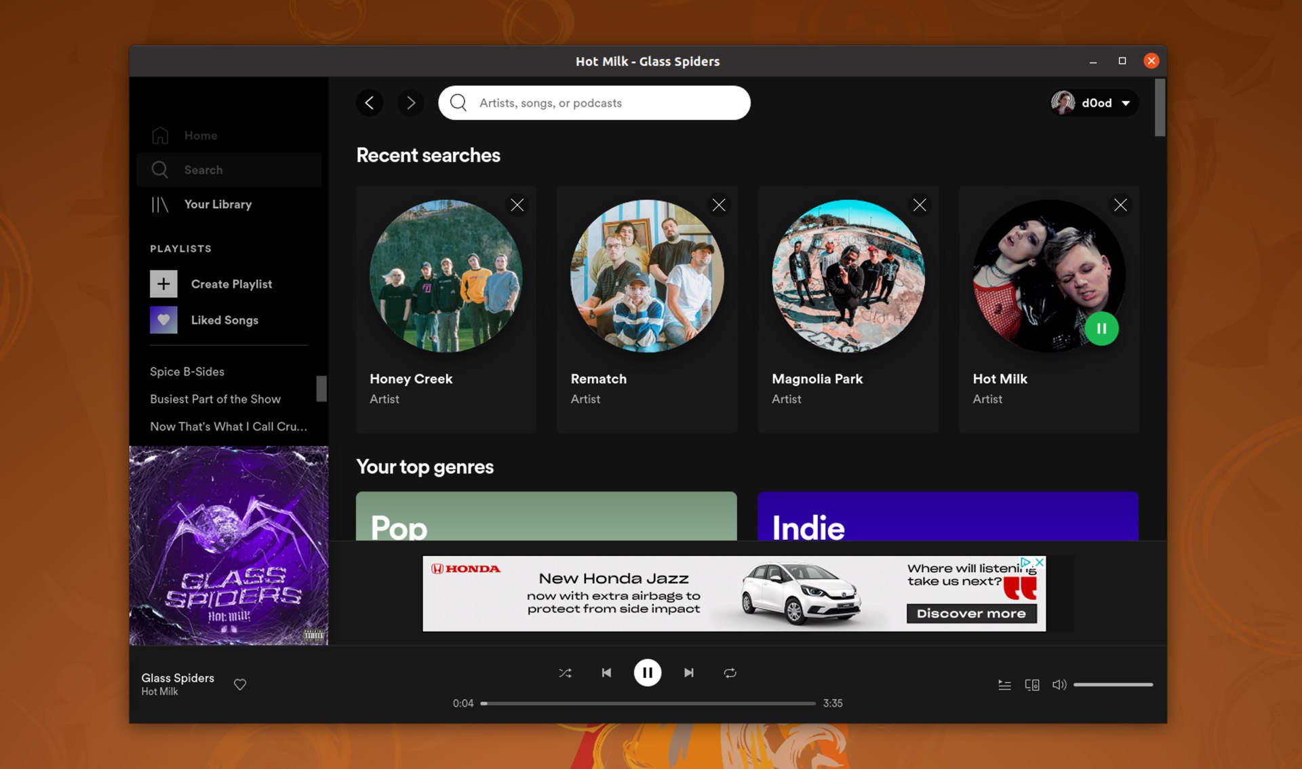
Task: Open the Magnolia Park artist photo
Action: (x=848, y=276)
